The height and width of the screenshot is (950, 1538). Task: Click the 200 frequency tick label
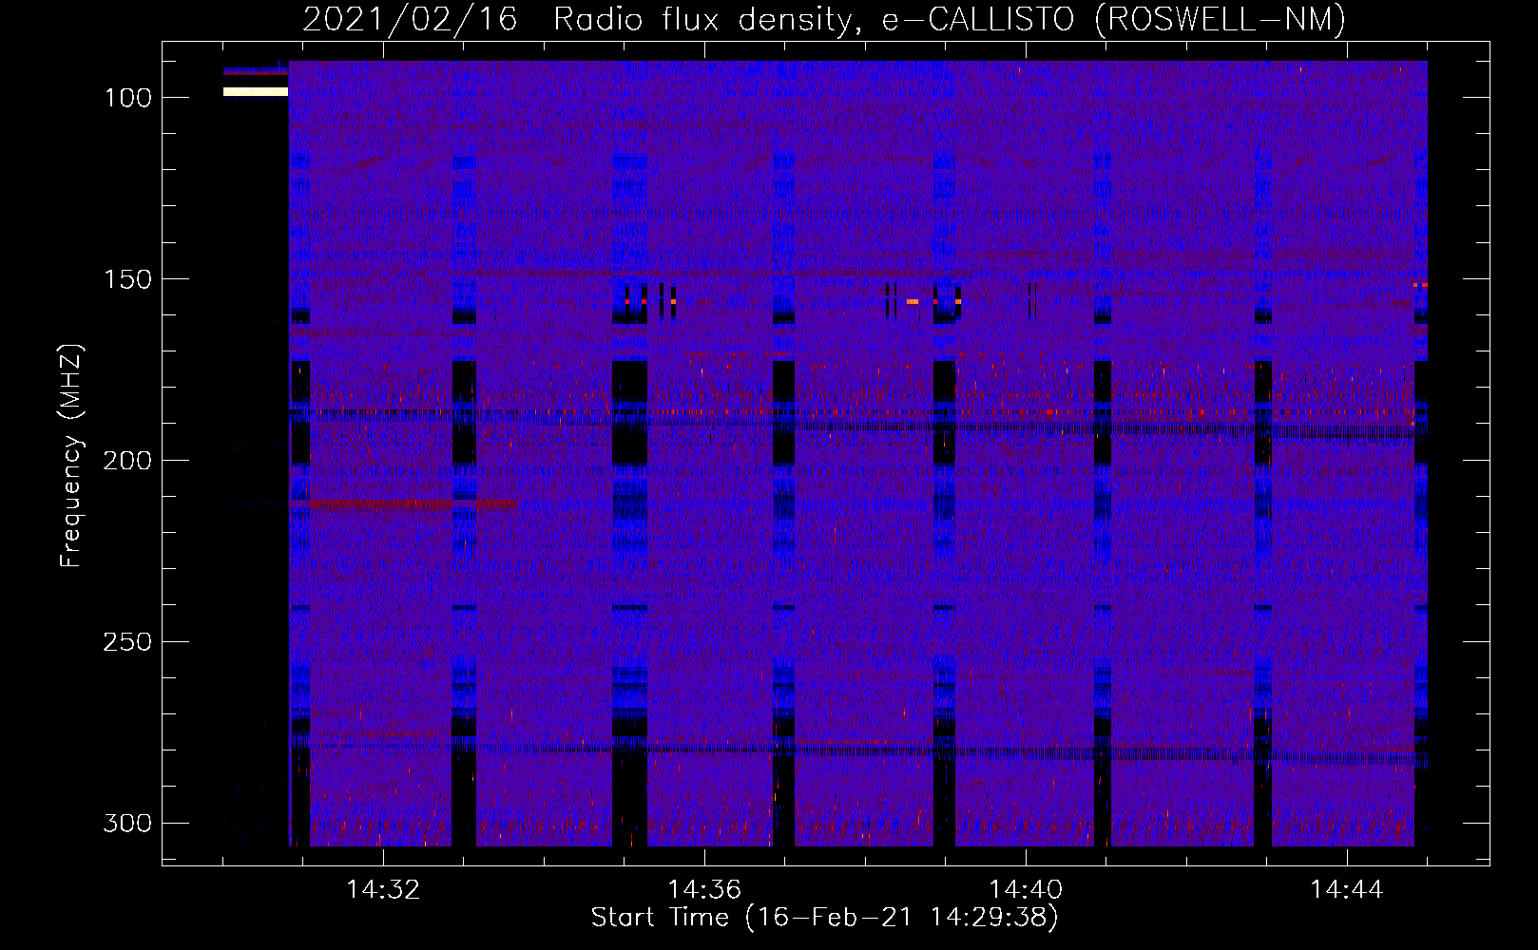point(127,461)
